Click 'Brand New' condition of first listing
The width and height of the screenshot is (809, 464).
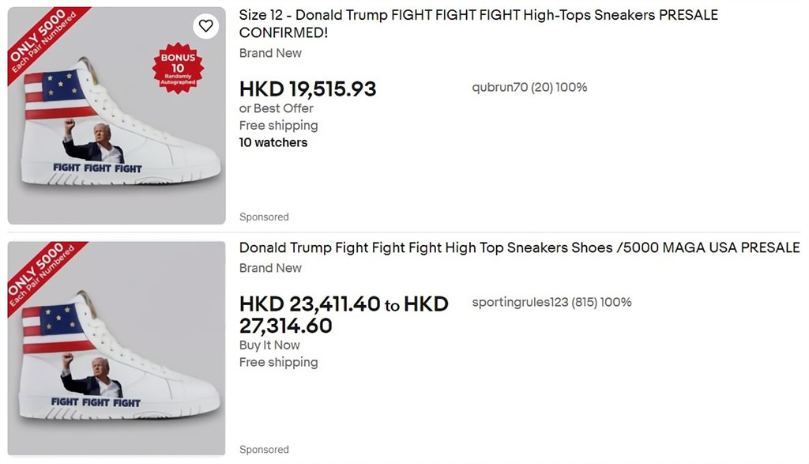(x=270, y=53)
